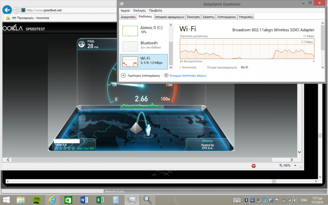Screen dimensions: 328x205
Task: Open the Προβολή menu
Action: point(156,10)
